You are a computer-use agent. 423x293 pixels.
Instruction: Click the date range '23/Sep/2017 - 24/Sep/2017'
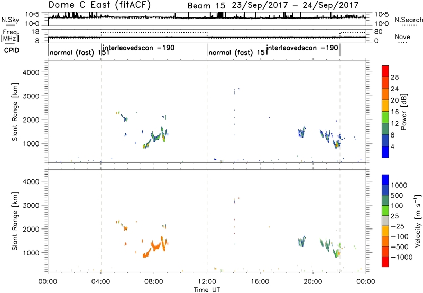(295, 5)
